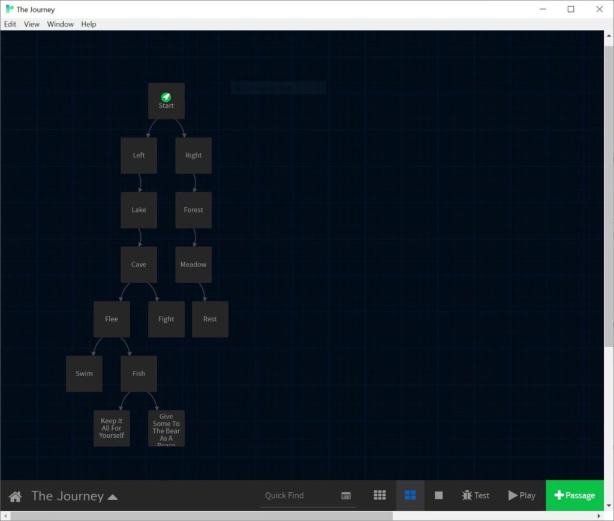614x521 pixels.
Task: Open the Window menu
Action: click(61, 24)
